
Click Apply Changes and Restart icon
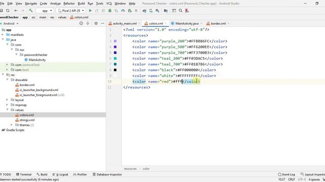pos(96,11)
